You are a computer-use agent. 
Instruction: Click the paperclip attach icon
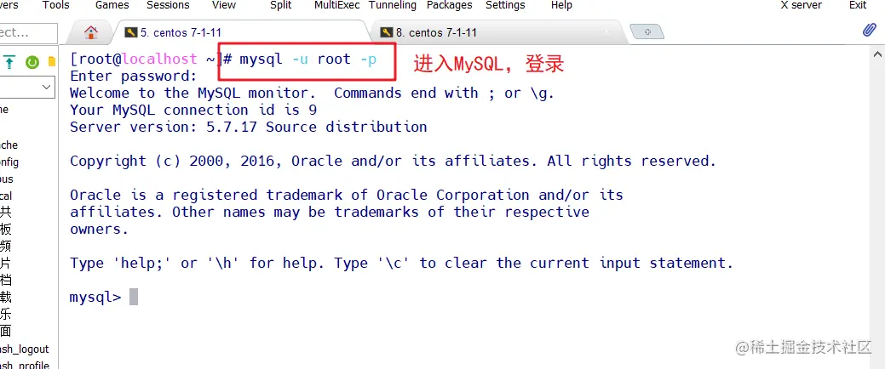point(870,31)
